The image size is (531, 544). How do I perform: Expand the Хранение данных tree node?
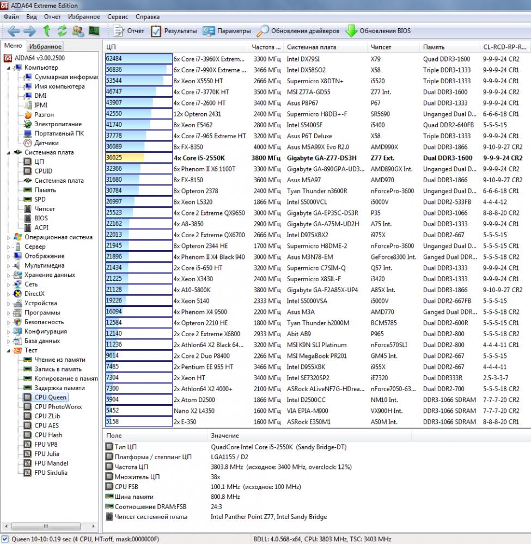point(9,275)
